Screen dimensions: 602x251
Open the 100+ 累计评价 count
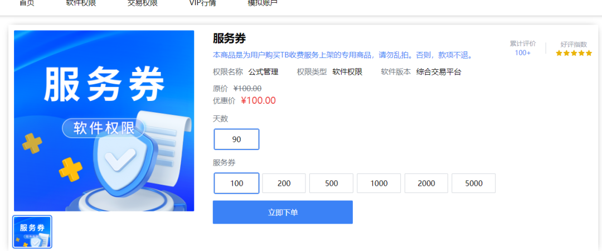[522, 53]
